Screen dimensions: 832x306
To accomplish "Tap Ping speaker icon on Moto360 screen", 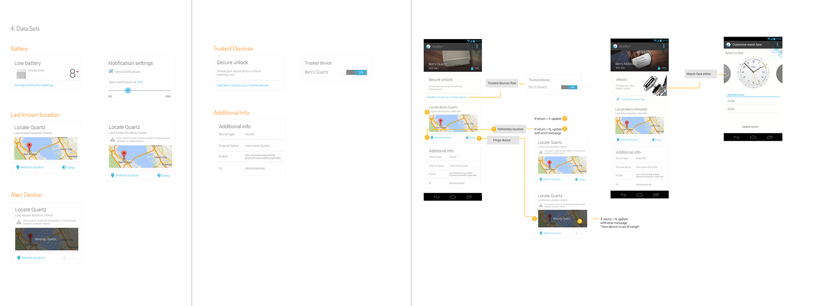I will coord(654,140).
